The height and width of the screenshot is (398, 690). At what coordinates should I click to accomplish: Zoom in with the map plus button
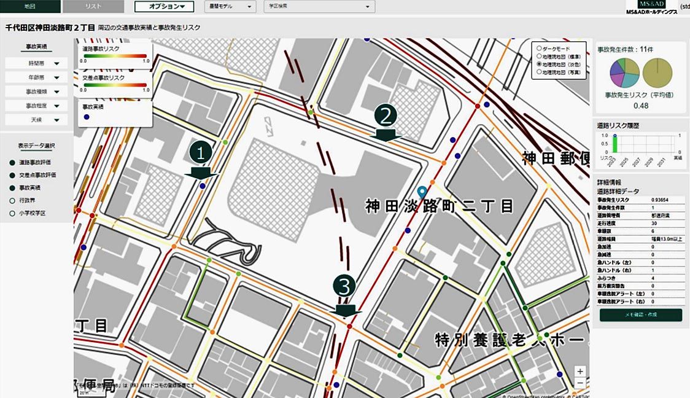tap(580, 372)
